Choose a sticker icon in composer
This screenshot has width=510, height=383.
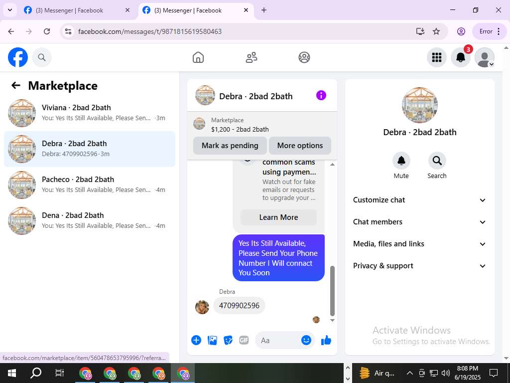pos(228,340)
